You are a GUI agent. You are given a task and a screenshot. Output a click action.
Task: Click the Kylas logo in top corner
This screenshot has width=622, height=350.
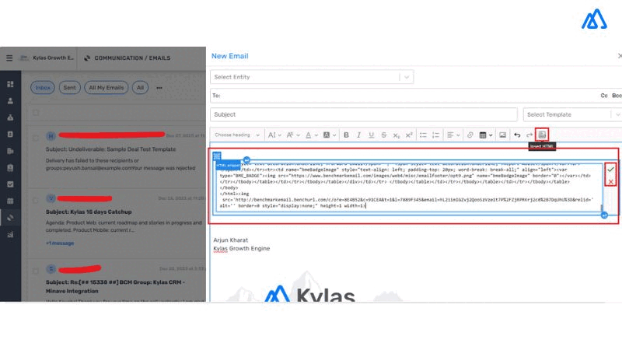tap(594, 19)
